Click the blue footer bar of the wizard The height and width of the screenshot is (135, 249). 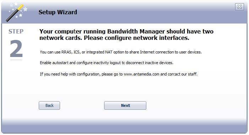click(124, 129)
